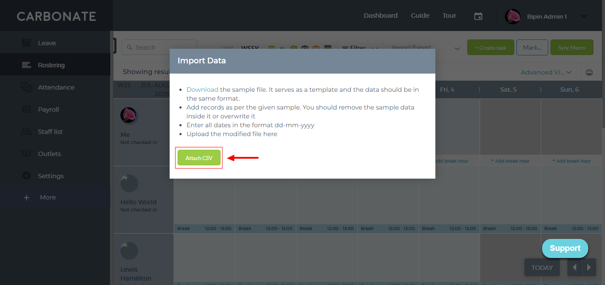This screenshot has height=285, width=605.
Task: Go to next week with right arrow
Action: click(589, 267)
